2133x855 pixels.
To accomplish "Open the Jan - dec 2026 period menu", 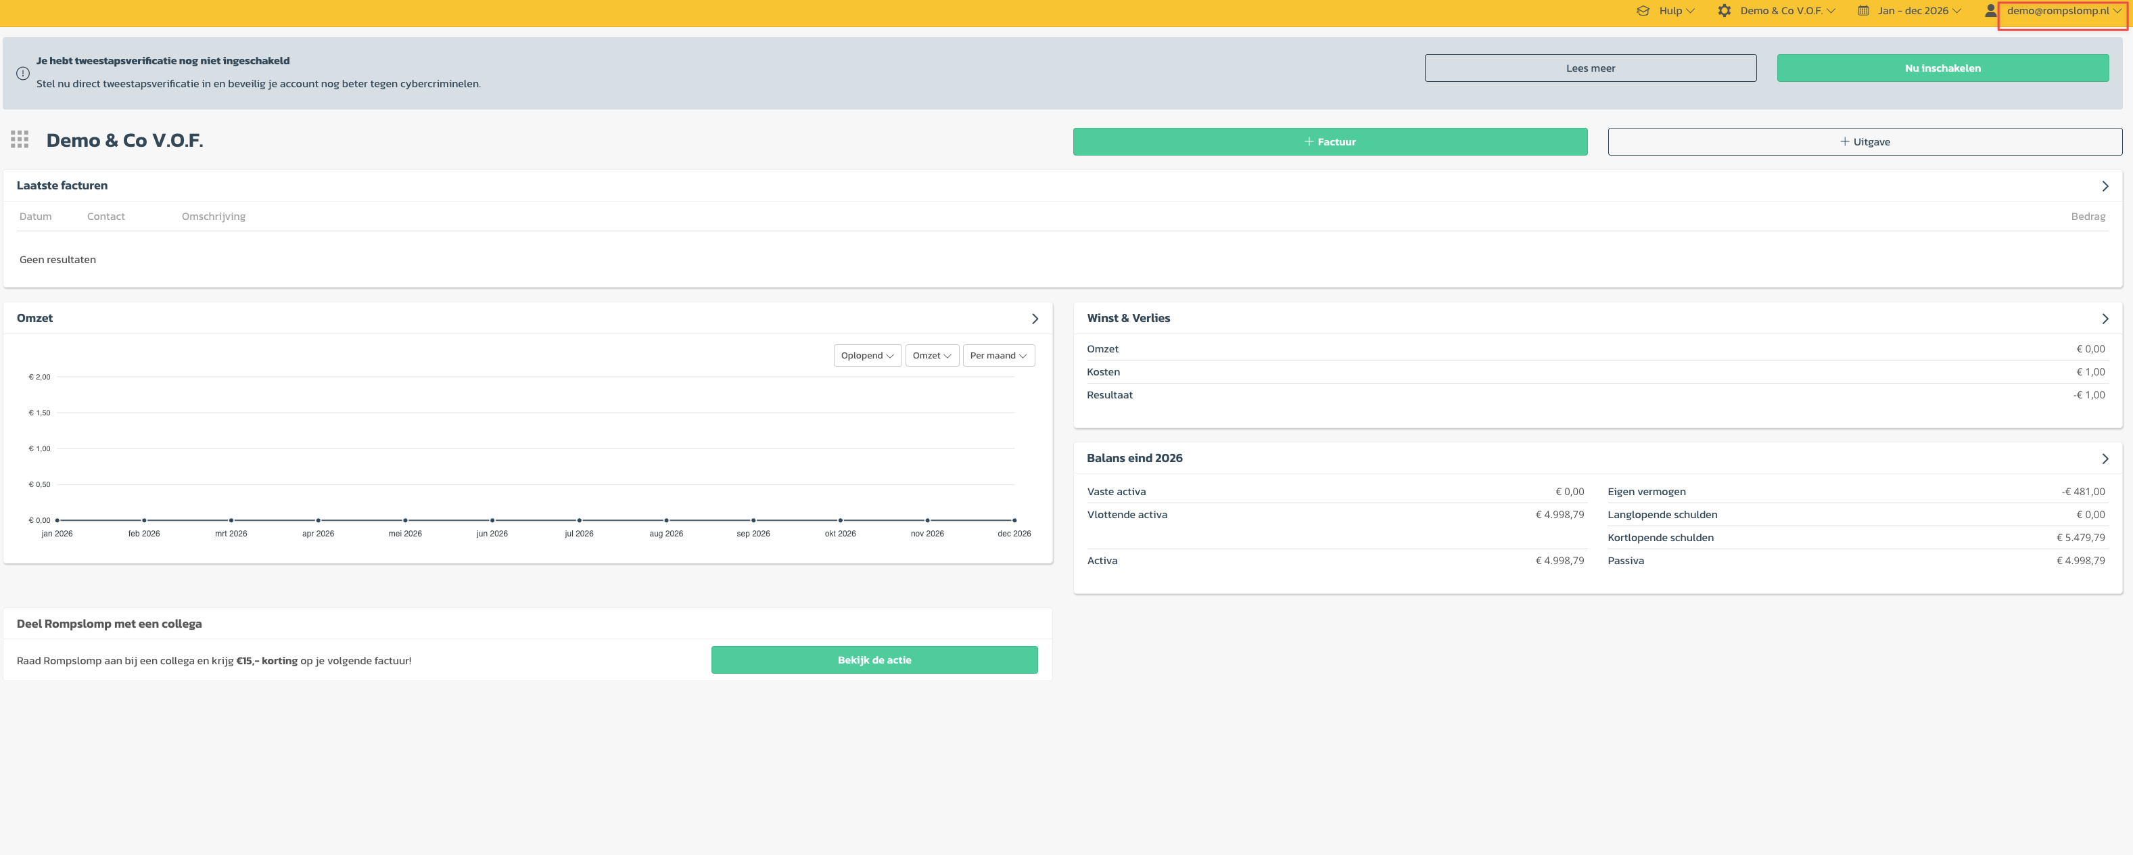I will point(1919,11).
